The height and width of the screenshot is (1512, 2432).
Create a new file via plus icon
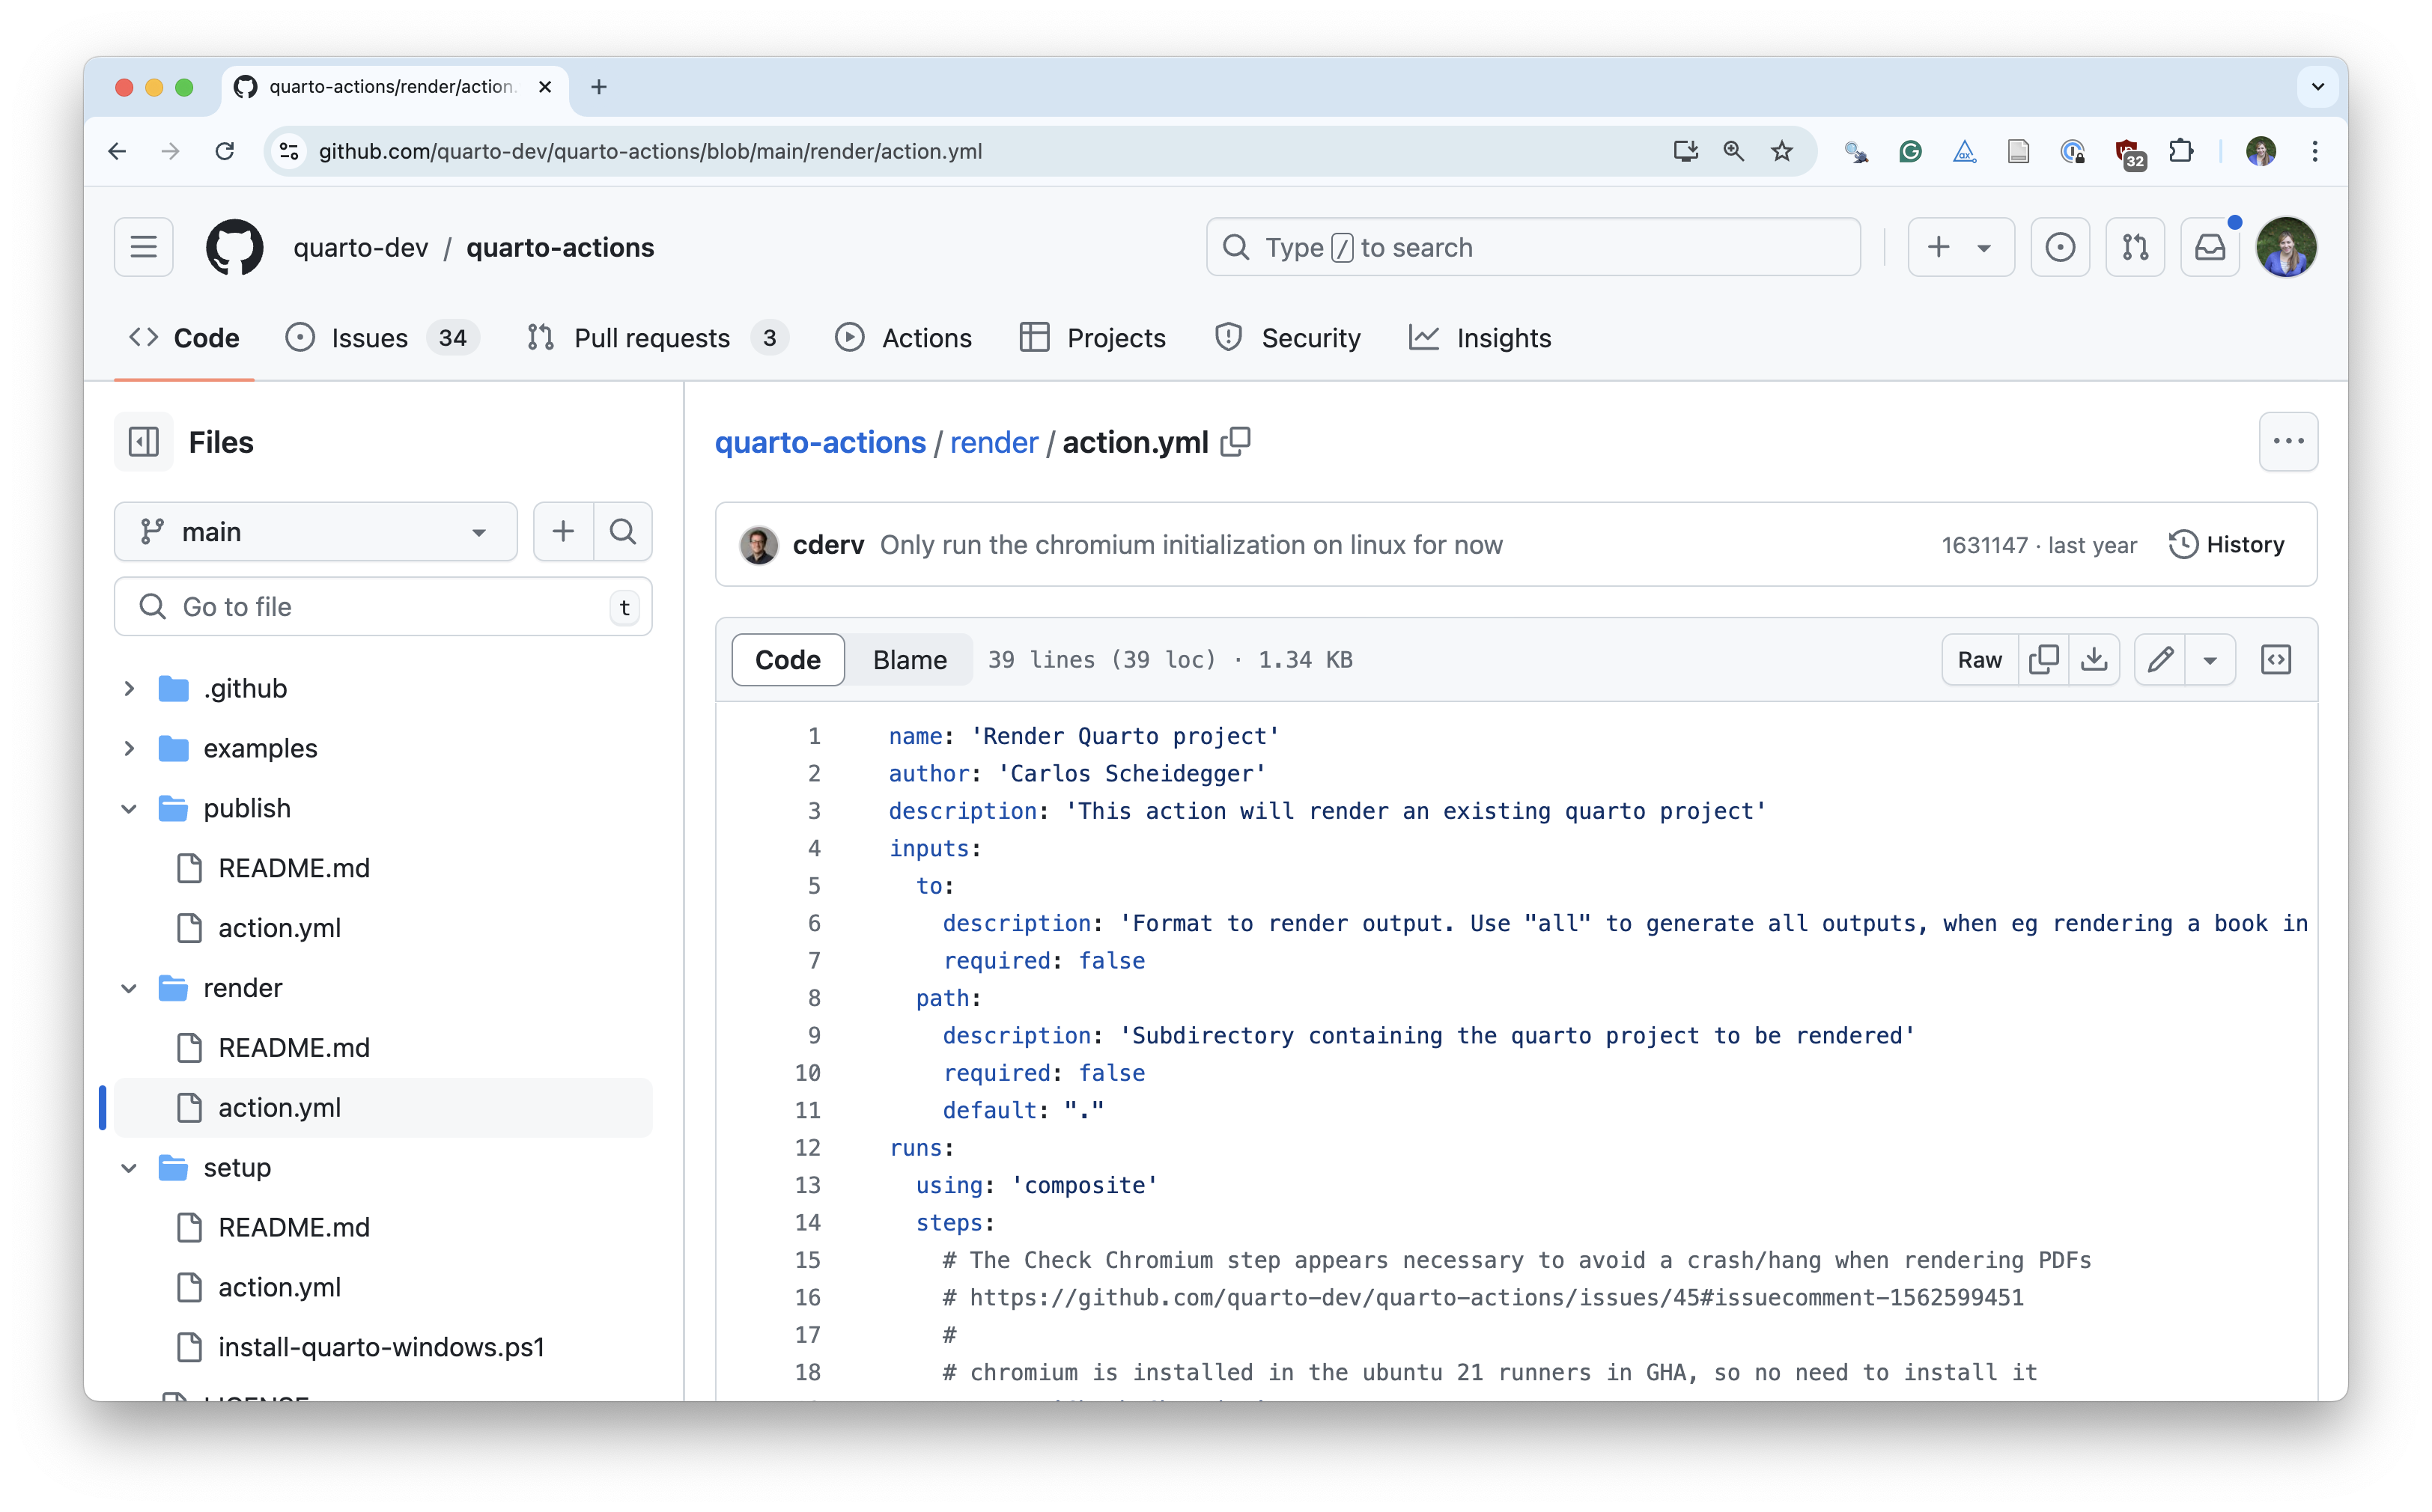click(563, 531)
